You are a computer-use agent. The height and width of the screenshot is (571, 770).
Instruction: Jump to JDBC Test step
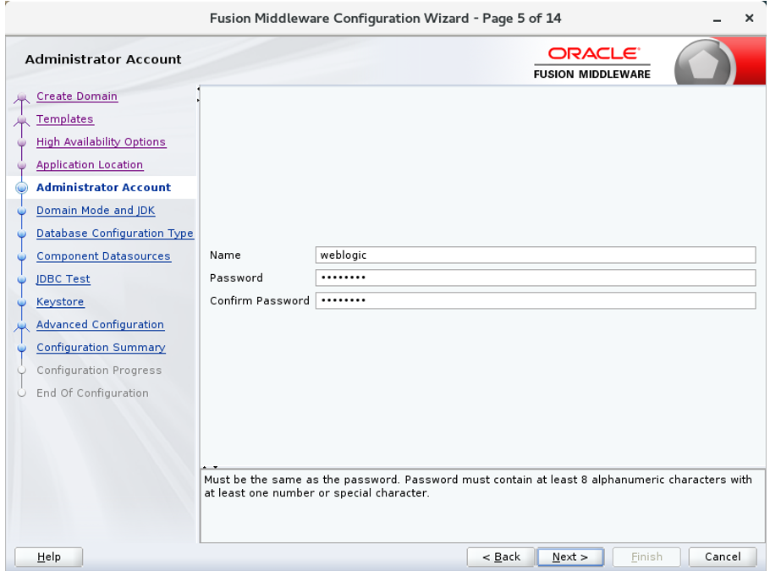click(63, 279)
